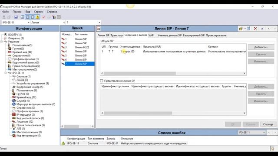Image resolution: width=278 pixels, height=156 pixels.
Task: Switch to the Транспорт tab
Action: [117, 36]
